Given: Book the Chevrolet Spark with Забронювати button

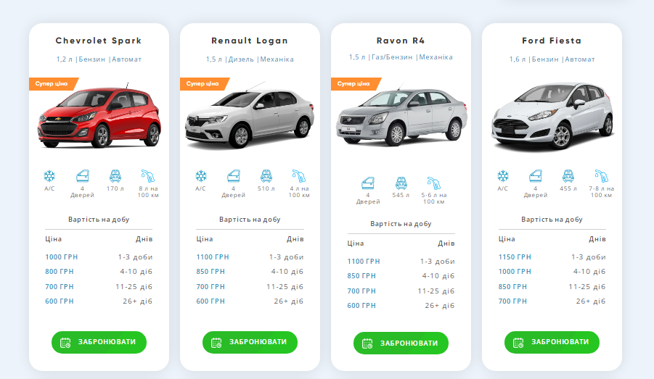Looking at the screenshot, I should point(99,342).
